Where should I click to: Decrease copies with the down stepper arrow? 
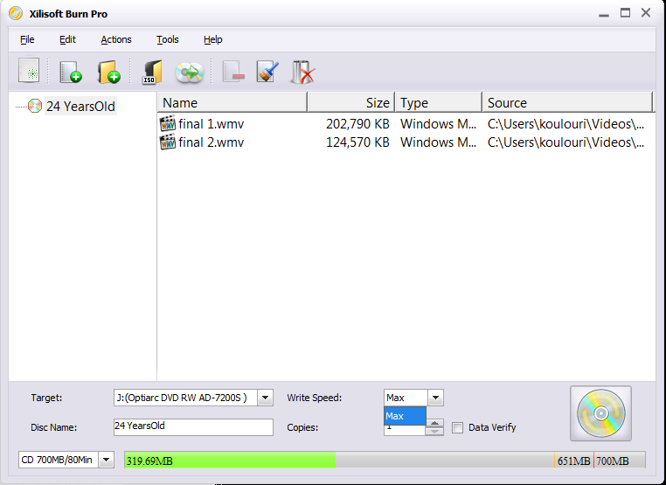(434, 432)
